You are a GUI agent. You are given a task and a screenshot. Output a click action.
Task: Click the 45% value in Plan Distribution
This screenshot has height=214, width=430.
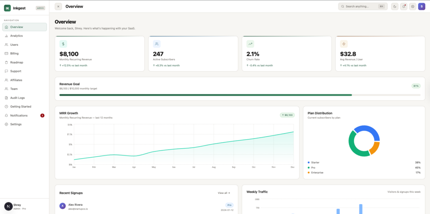pos(418,167)
